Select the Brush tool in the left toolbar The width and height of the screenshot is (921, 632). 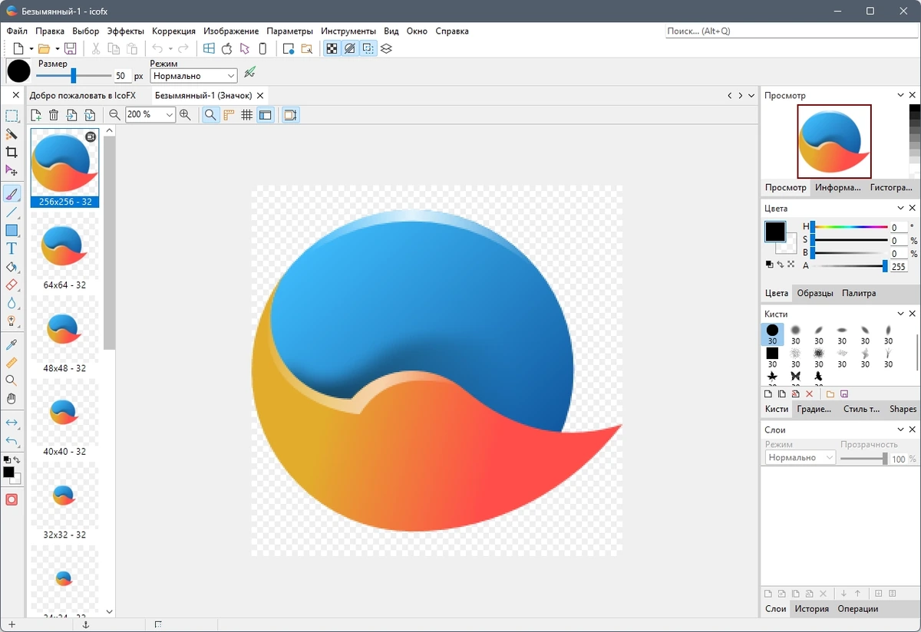click(x=12, y=193)
